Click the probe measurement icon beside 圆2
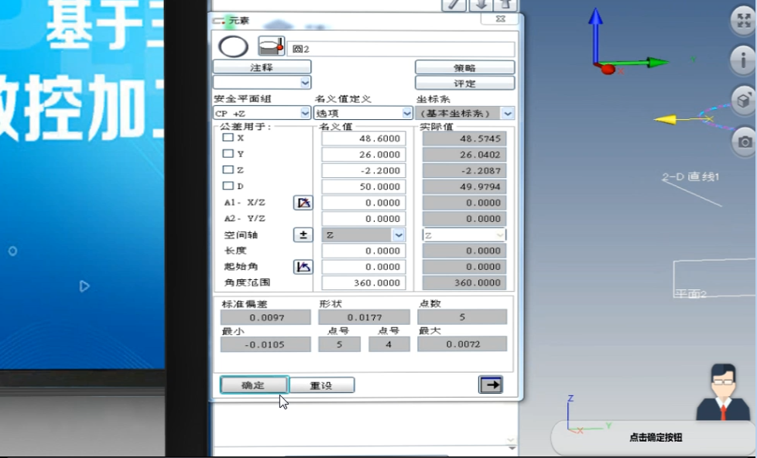 (271, 46)
